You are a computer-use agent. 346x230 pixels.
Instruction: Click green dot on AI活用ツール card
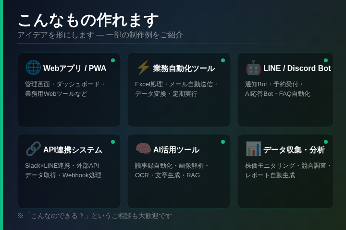coord(223,142)
